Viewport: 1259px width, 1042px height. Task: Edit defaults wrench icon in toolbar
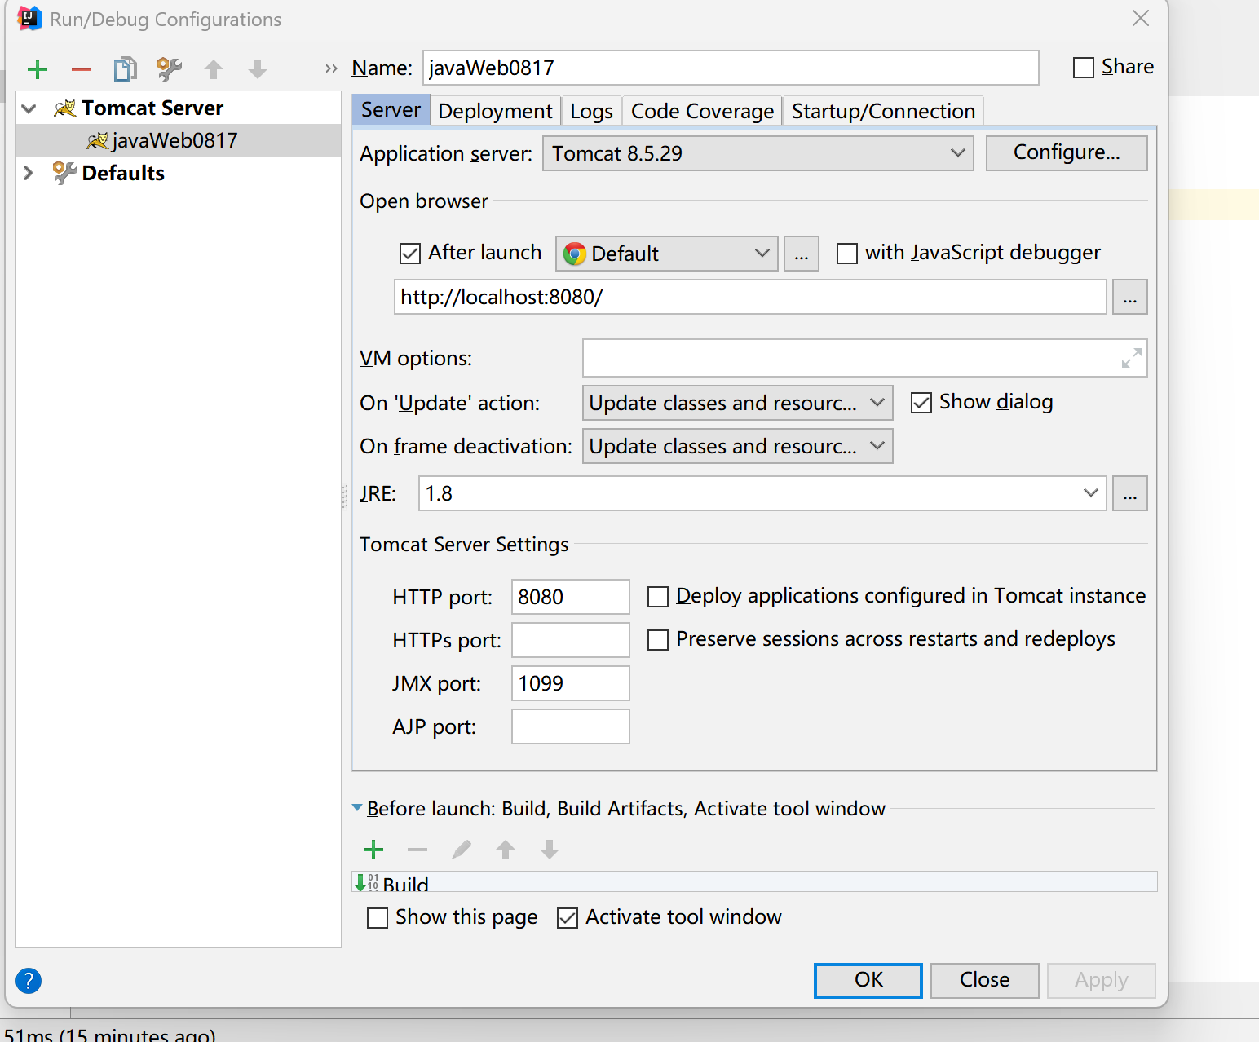[170, 69]
